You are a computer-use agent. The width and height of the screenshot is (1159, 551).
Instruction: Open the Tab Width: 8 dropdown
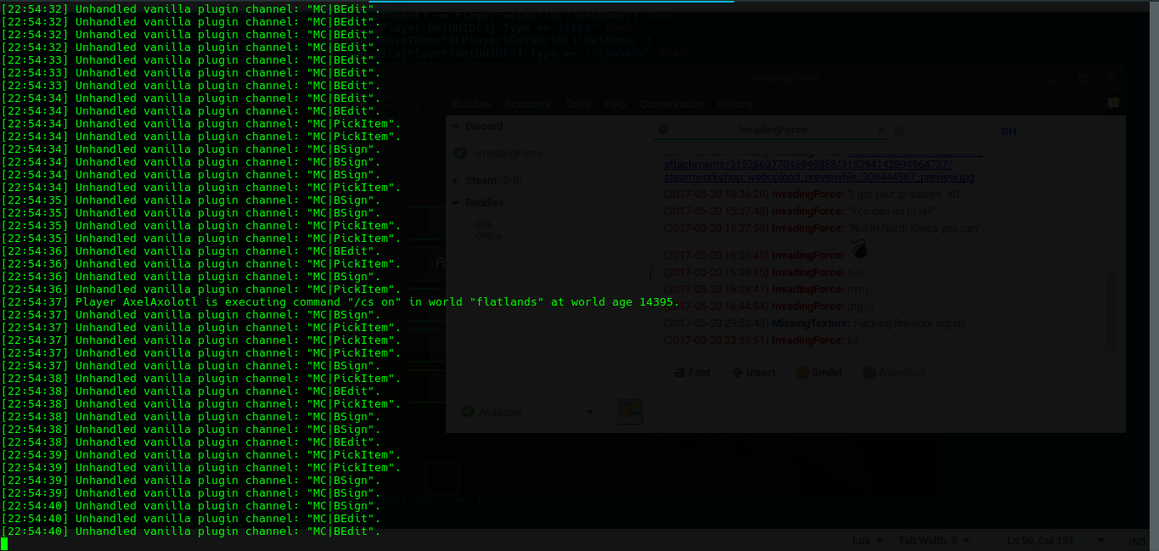pos(934,541)
